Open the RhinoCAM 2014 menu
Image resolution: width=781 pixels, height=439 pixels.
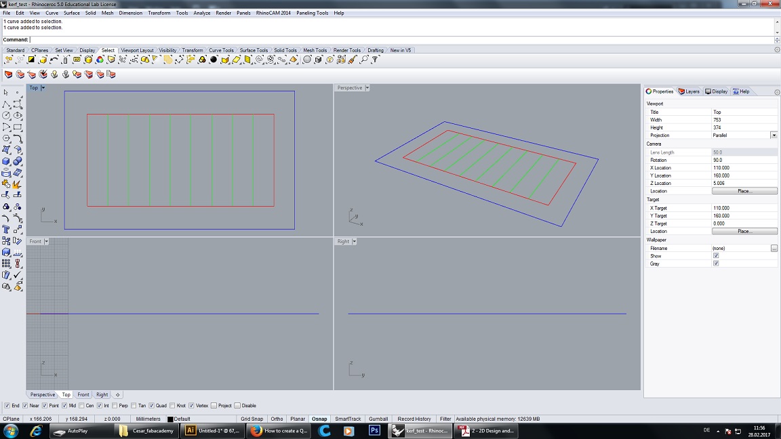pyautogui.click(x=273, y=13)
